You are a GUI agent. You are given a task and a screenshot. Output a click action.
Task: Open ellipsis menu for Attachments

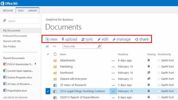point(113,61)
